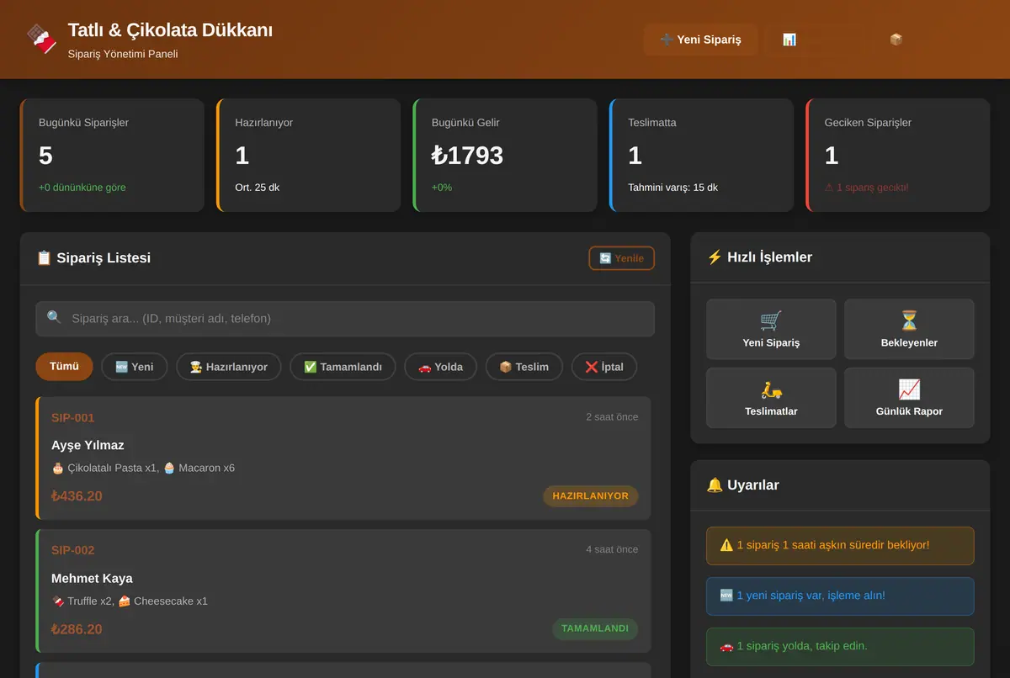
Task: Filter orders by Hazırlanıyor status
Action: [x=229, y=367]
